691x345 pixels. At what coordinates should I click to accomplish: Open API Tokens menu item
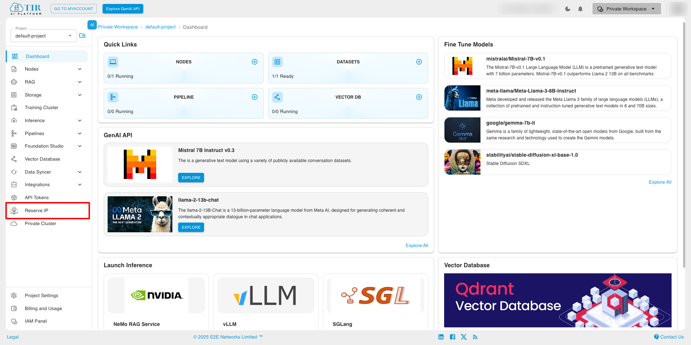pos(47,198)
